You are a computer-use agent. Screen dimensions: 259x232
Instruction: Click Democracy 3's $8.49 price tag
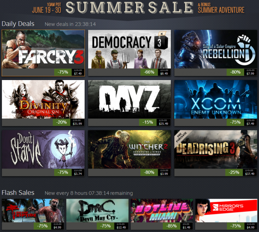pyautogui.click(x=164, y=72)
